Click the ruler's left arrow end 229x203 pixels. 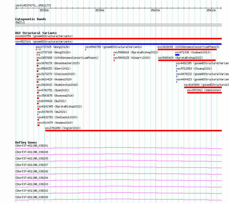tap(16, 8)
